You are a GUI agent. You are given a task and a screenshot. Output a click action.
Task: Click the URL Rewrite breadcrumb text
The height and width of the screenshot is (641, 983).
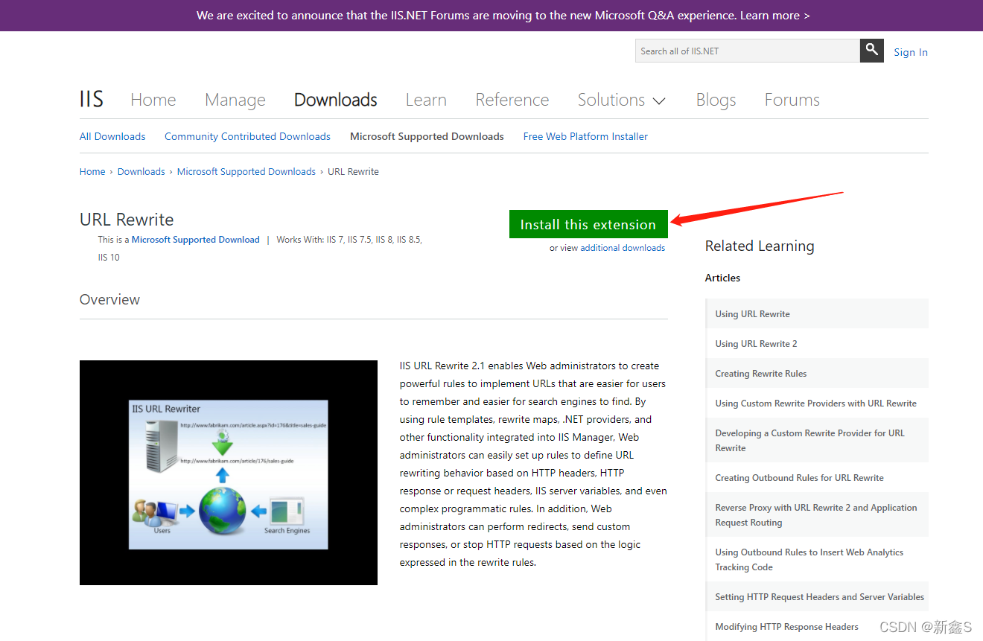[x=354, y=171]
